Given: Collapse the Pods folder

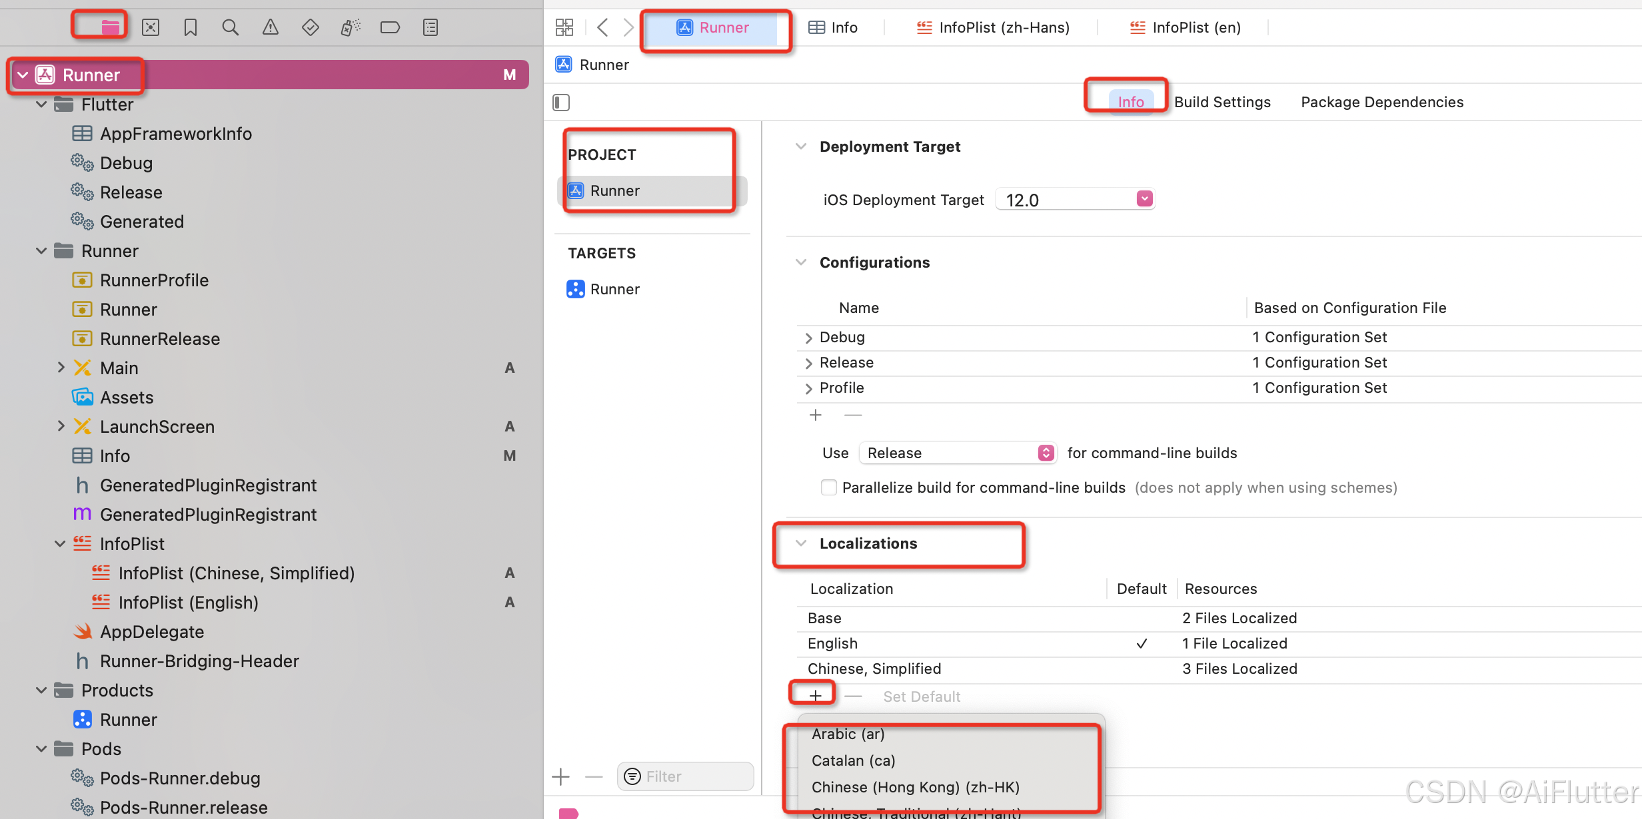Looking at the screenshot, I should point(41,748).
